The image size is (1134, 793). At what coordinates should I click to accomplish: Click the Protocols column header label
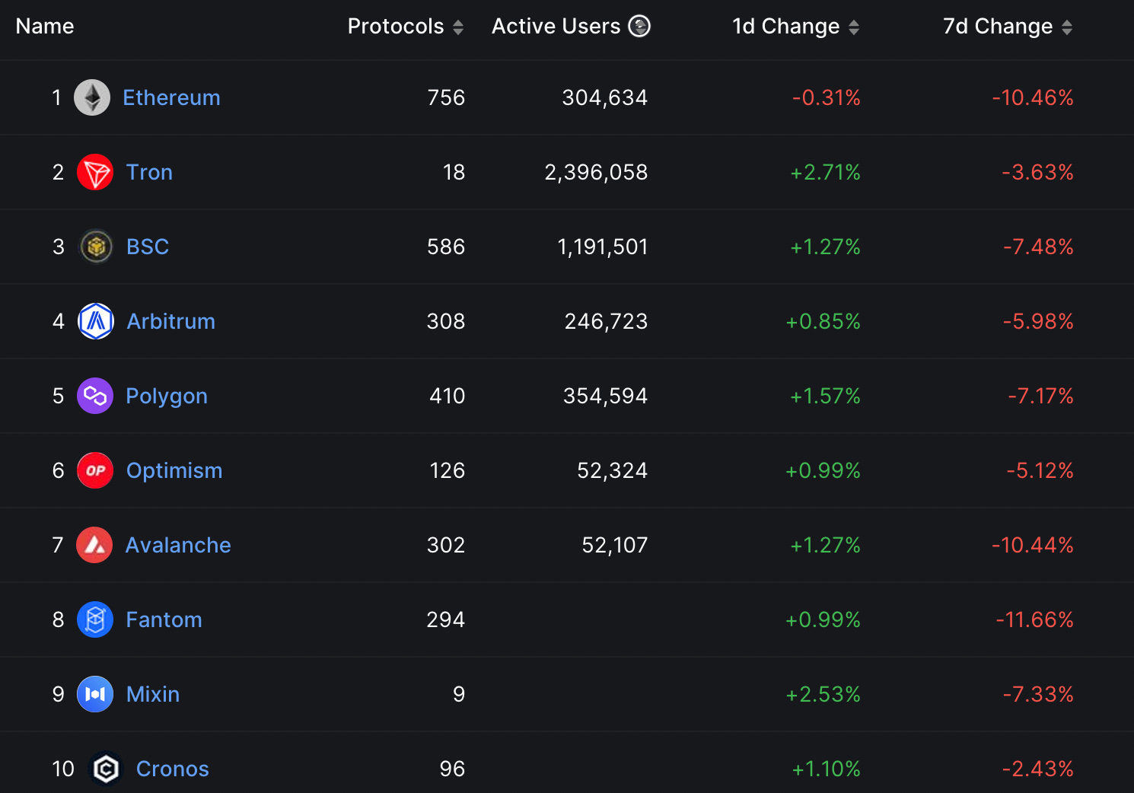(x=396, y=26)
